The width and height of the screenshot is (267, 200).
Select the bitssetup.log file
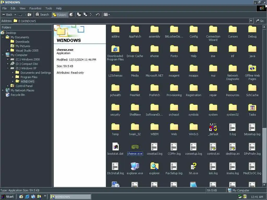(252, 129)
